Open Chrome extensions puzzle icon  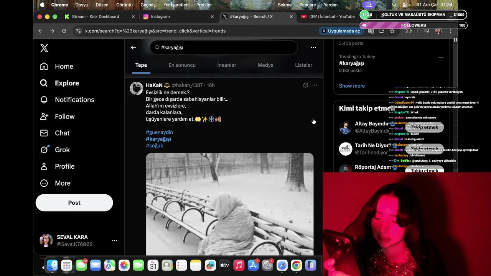409,31
